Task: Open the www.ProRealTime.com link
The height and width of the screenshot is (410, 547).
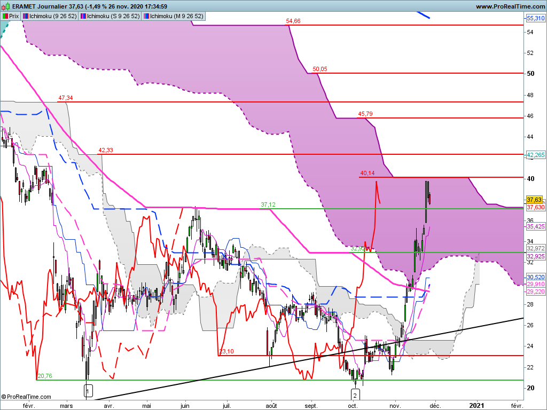Action: tap(510, 6)
